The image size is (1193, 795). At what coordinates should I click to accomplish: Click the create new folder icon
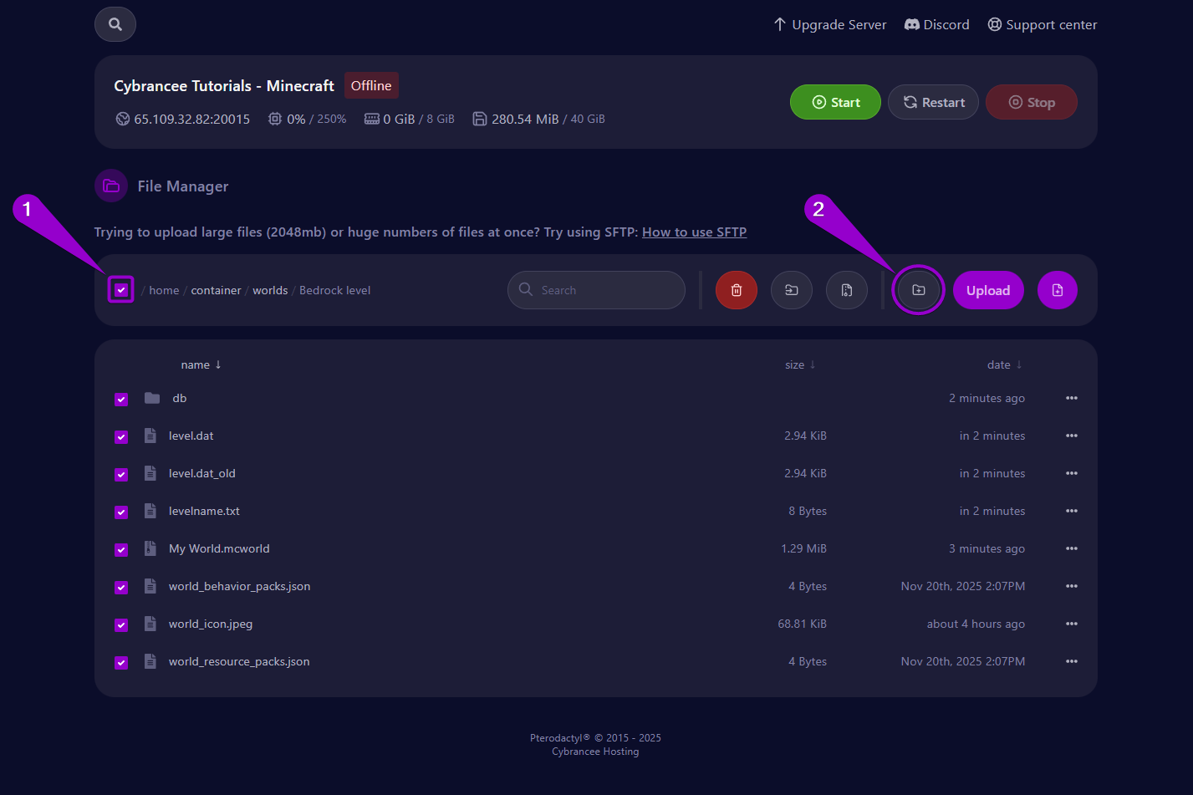coord(918,290)
